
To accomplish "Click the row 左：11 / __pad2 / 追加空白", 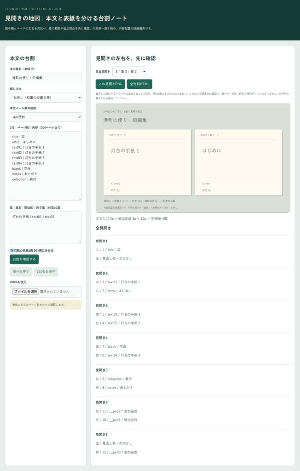I will [116, 411].
